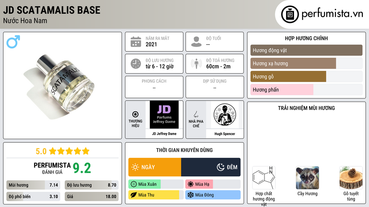Click the THỜI GIAN KHUYÊN DÙNG heading
Image resolution: width=369 pixels, height=207 pixels.
(184, 150)
